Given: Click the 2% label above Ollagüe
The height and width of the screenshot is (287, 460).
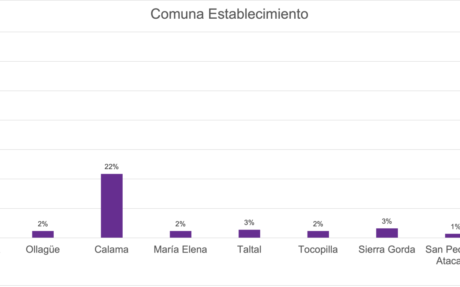Looking at the screenshot, I should [43, 224].
